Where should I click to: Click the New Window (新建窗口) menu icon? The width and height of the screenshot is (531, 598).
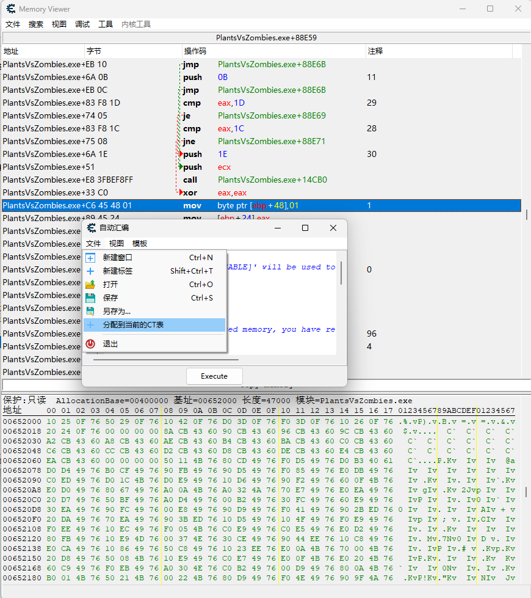[x=90, y=258]
